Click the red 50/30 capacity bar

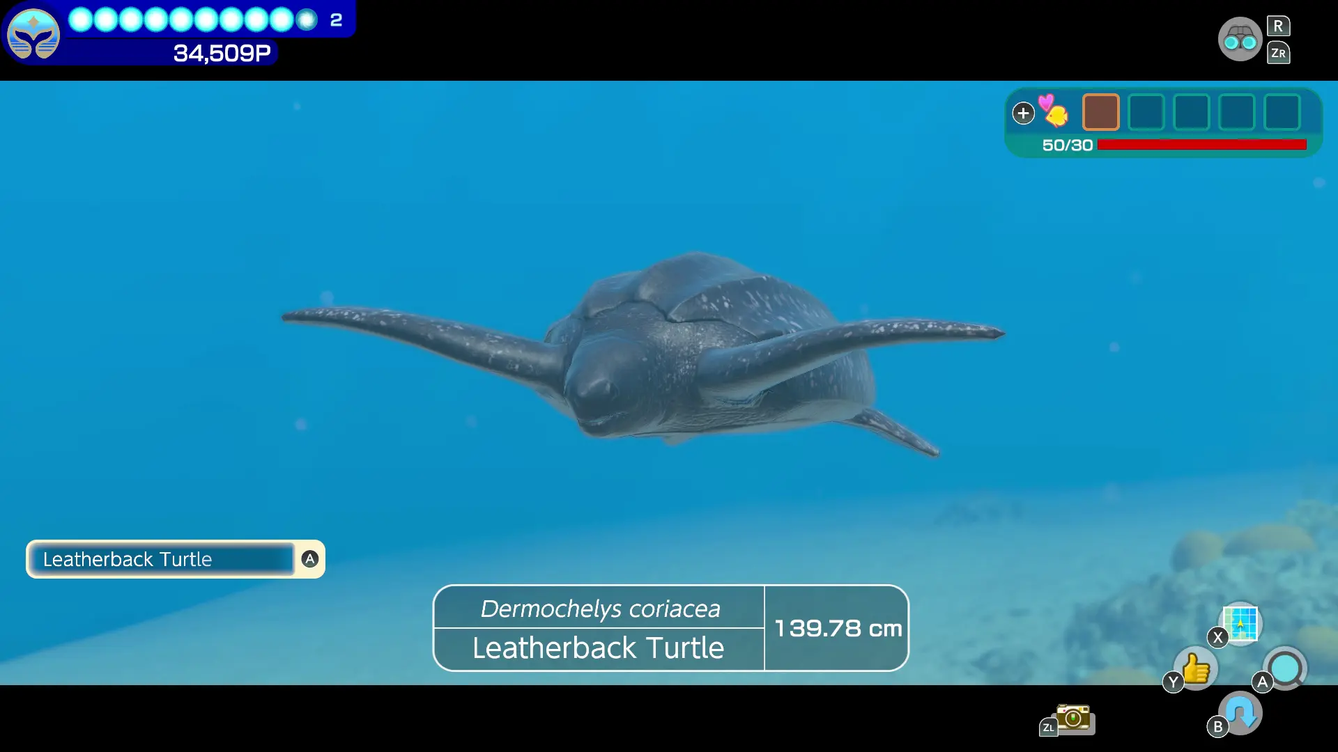[x=1202, y=145]
